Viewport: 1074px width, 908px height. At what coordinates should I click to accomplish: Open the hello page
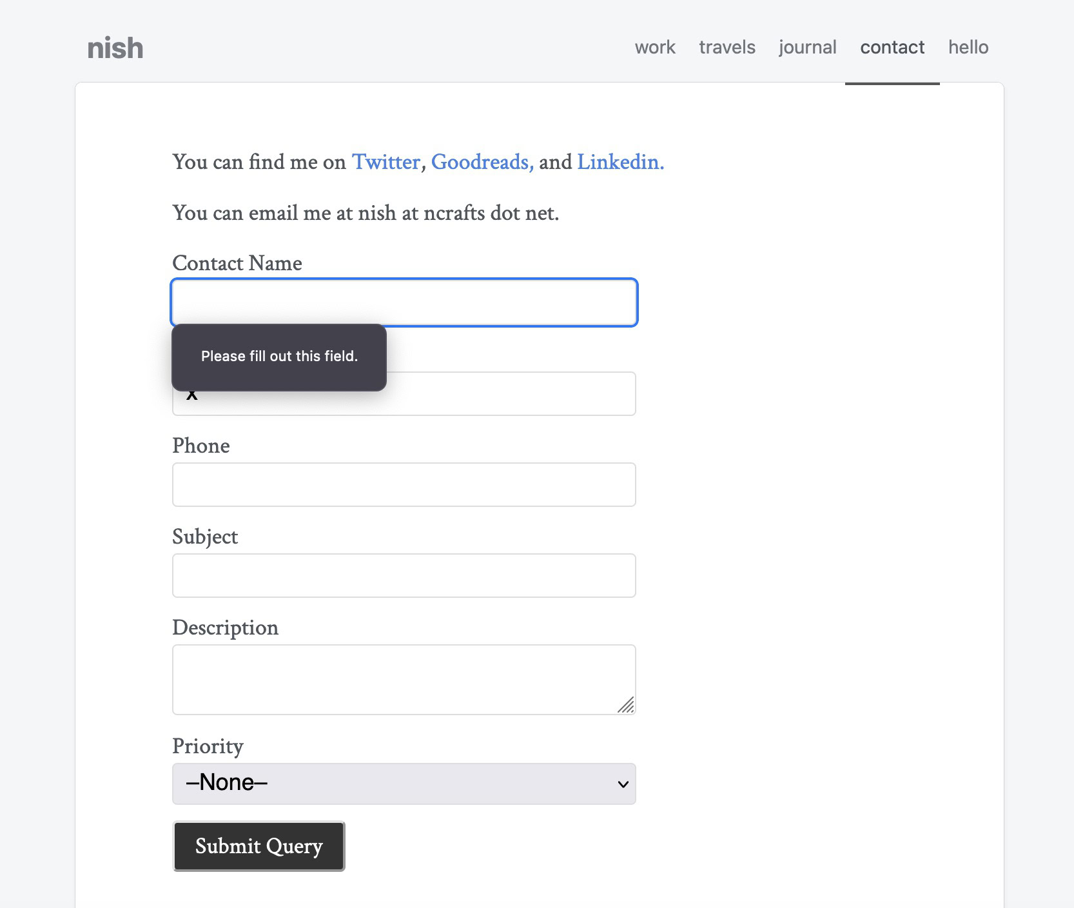coord(968,47)
